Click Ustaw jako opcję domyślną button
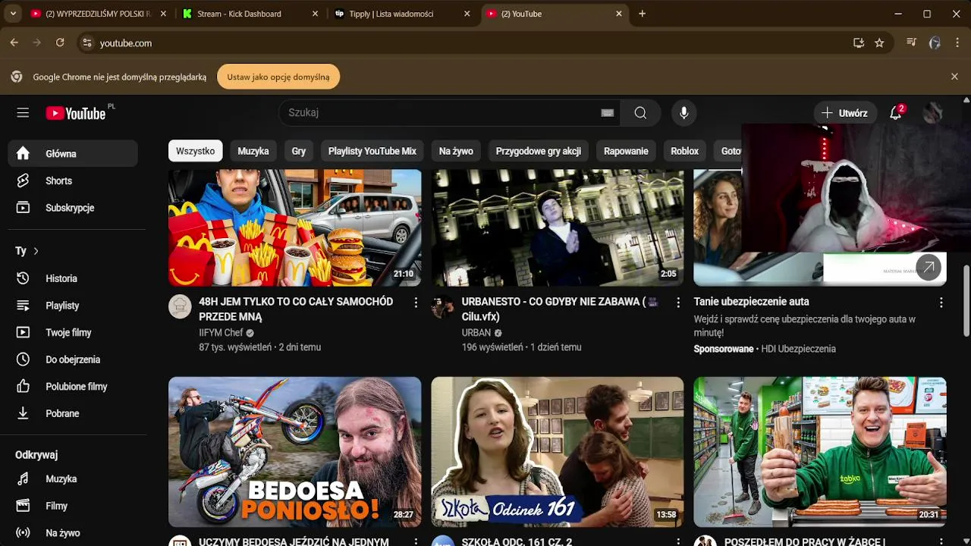Image resolution: width=971 pixels, height=546 pixels. pos(278,77)
